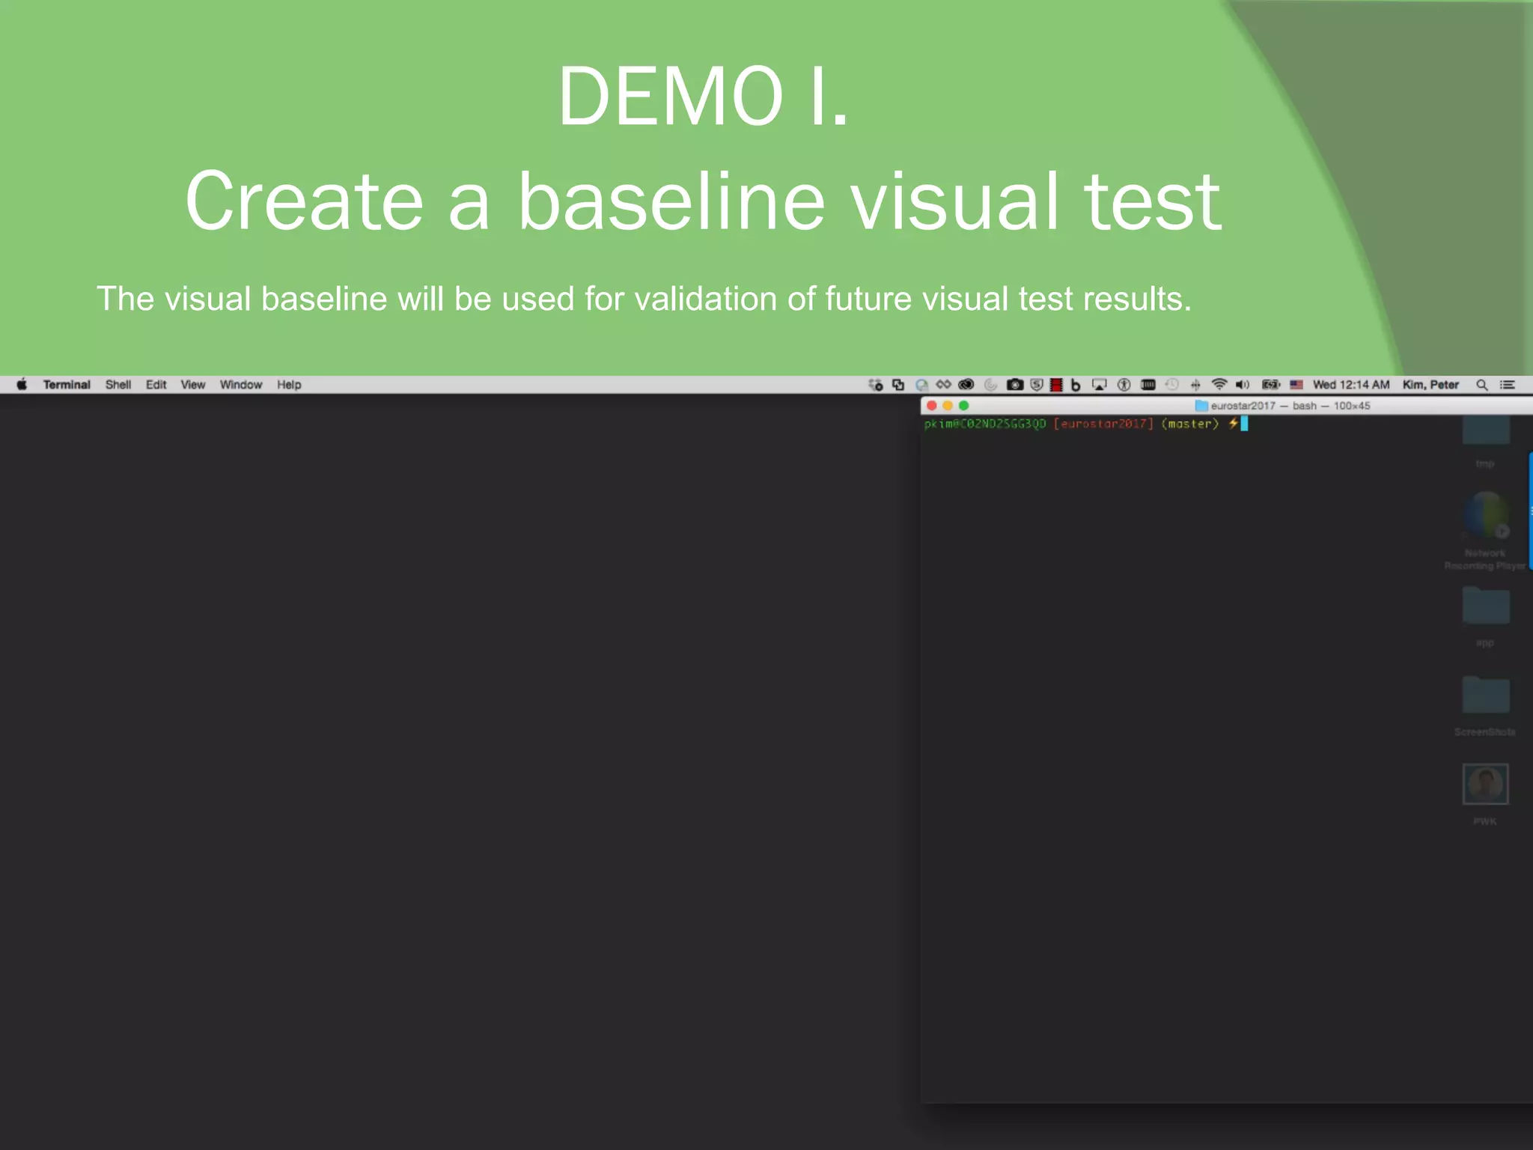Click the terminal prompt cursor
This screenshot has width=1533, height=1150.
click(1244, 424)
